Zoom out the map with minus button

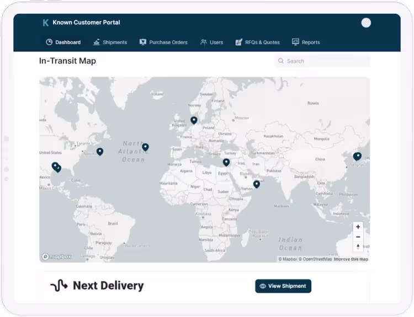tap(358, 237)
